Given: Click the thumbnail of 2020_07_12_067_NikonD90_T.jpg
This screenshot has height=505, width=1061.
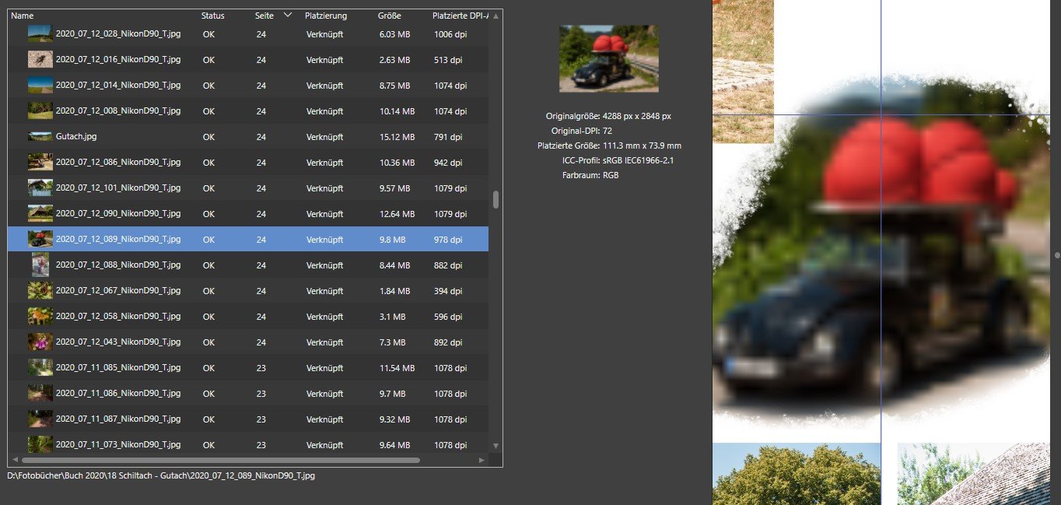Looking at the screenshot, I should click(x=40, y=290).
